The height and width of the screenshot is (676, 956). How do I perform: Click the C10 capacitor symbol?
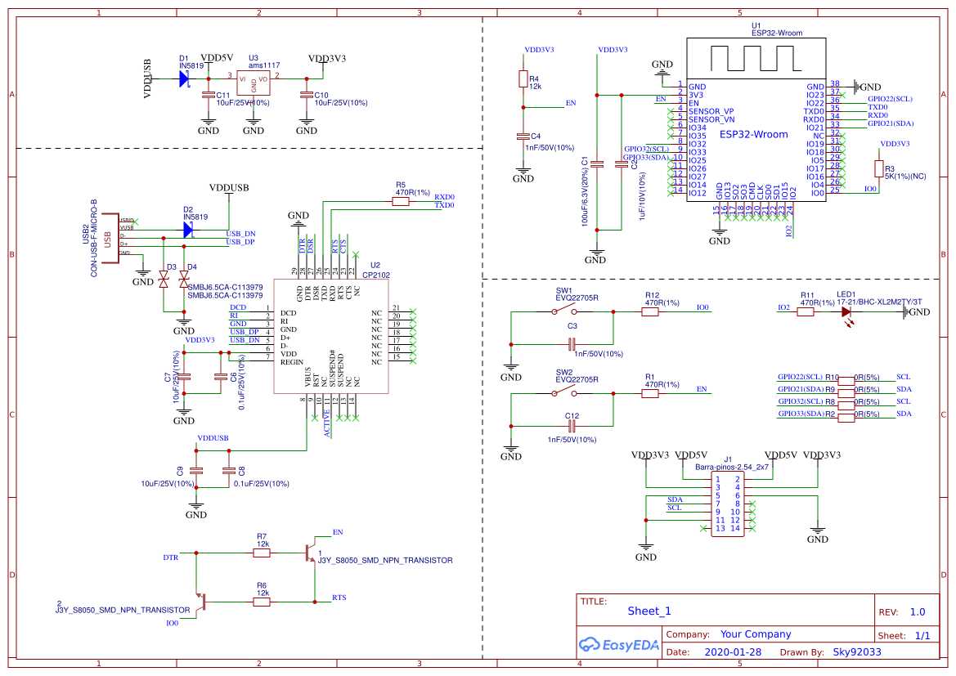point(306,95)
